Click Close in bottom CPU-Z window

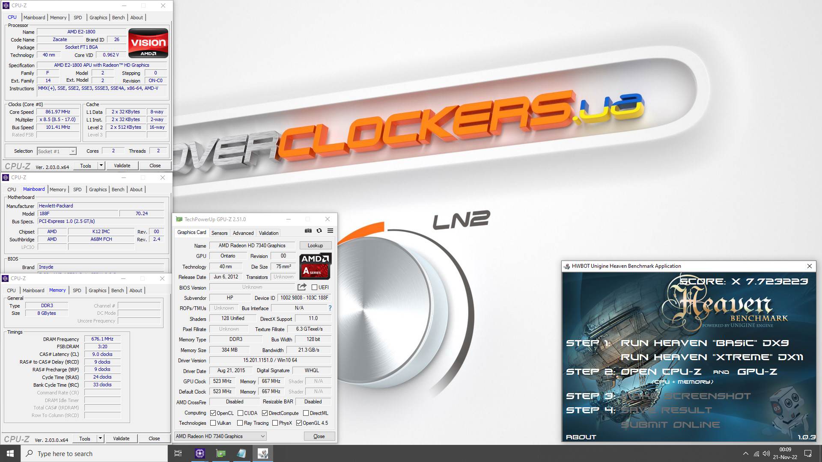tap(154, 438)
